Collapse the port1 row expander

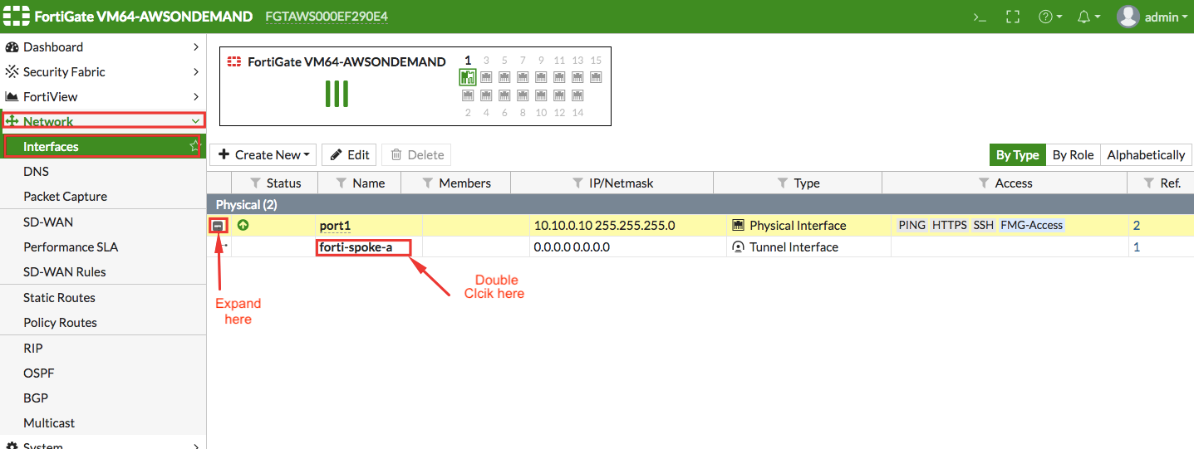pos(218,225)
